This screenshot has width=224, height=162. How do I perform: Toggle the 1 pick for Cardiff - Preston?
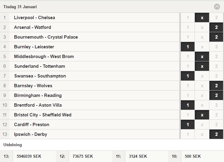click(188, 124)
